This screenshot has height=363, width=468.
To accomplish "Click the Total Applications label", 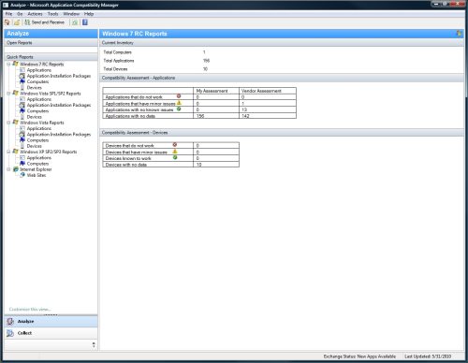I will coord(119,61).
